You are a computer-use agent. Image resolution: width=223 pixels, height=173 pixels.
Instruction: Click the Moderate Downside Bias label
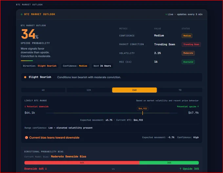[69, 157]
